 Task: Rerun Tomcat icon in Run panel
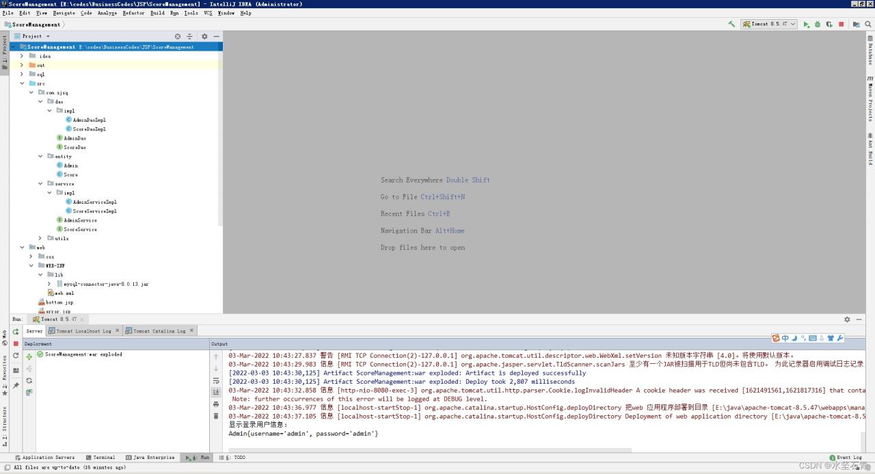click(x=16, y=332)
